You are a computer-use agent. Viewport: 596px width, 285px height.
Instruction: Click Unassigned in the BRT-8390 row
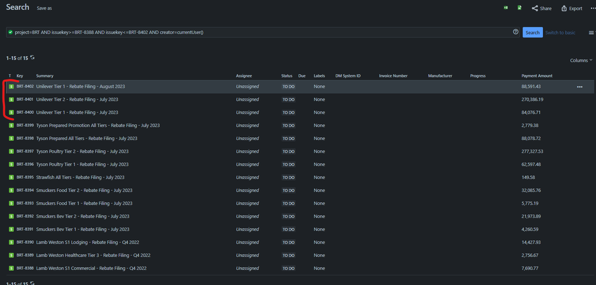click(247, 242)
